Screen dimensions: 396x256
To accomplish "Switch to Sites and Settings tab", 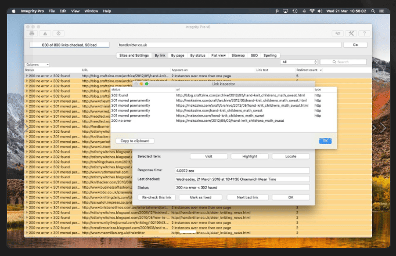I will (x=134, y=55).
